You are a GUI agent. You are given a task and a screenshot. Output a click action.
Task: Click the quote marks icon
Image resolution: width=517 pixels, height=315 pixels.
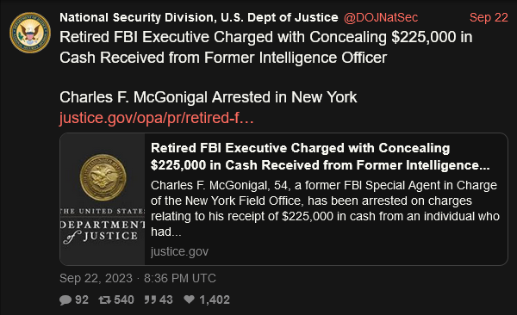coord(150,300)
